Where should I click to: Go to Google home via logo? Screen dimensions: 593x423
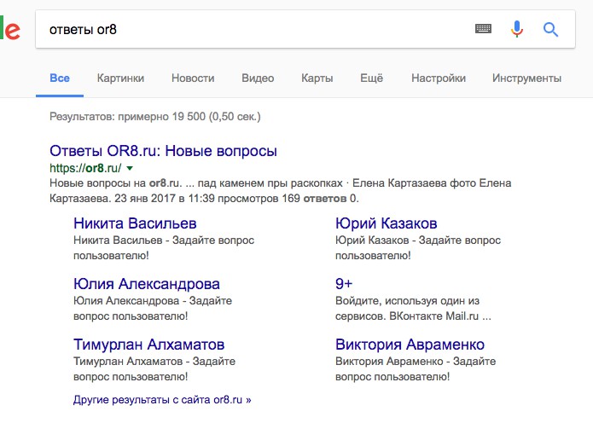point(10,30)
